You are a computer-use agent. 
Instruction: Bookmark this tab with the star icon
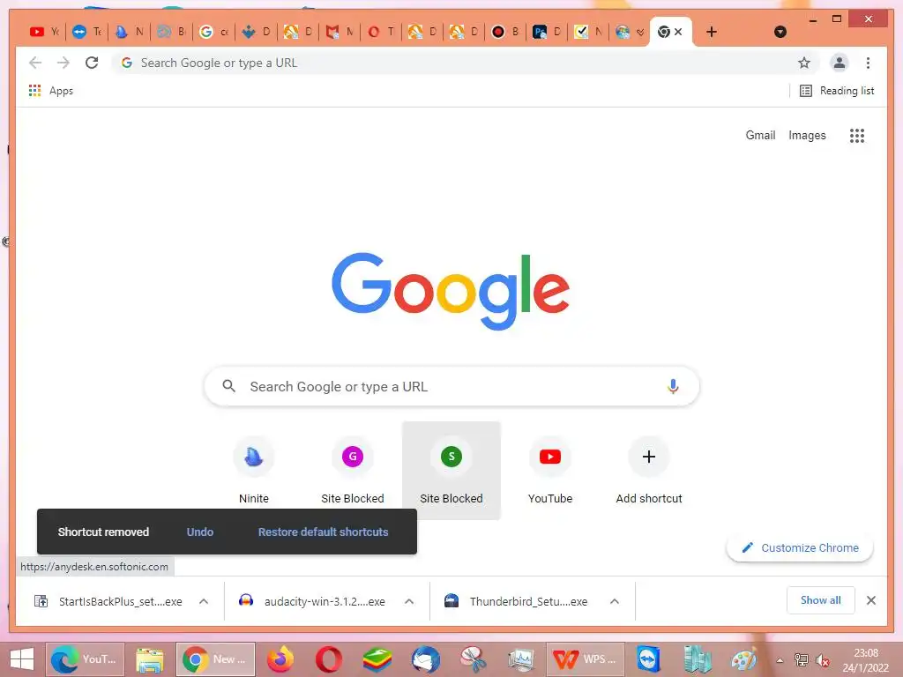(804, 63)
